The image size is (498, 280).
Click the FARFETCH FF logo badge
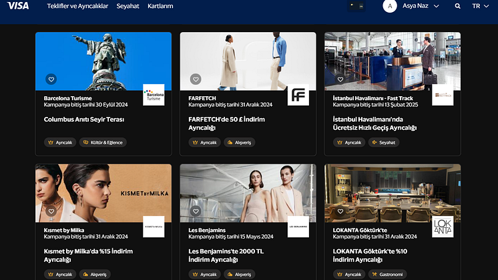[298, 95]
